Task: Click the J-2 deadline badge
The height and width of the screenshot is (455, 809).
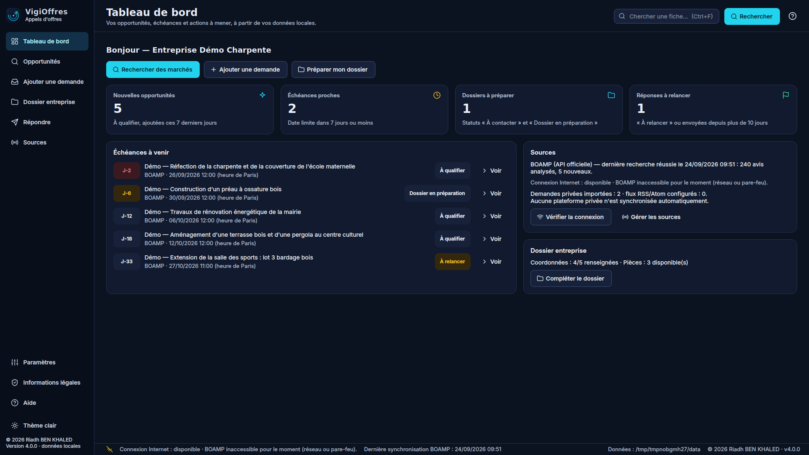Action: tap(127, 171)
